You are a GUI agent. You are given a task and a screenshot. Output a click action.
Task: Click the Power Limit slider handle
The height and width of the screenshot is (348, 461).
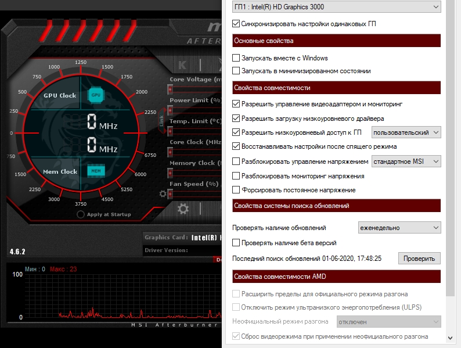(x=170, y=110)
